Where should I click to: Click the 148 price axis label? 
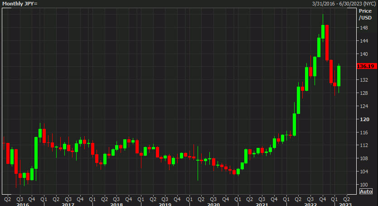point(364,28)
